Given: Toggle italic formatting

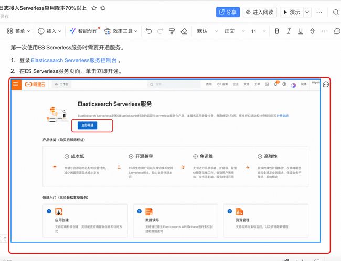Looking at the screenshot, I should 289,31.
